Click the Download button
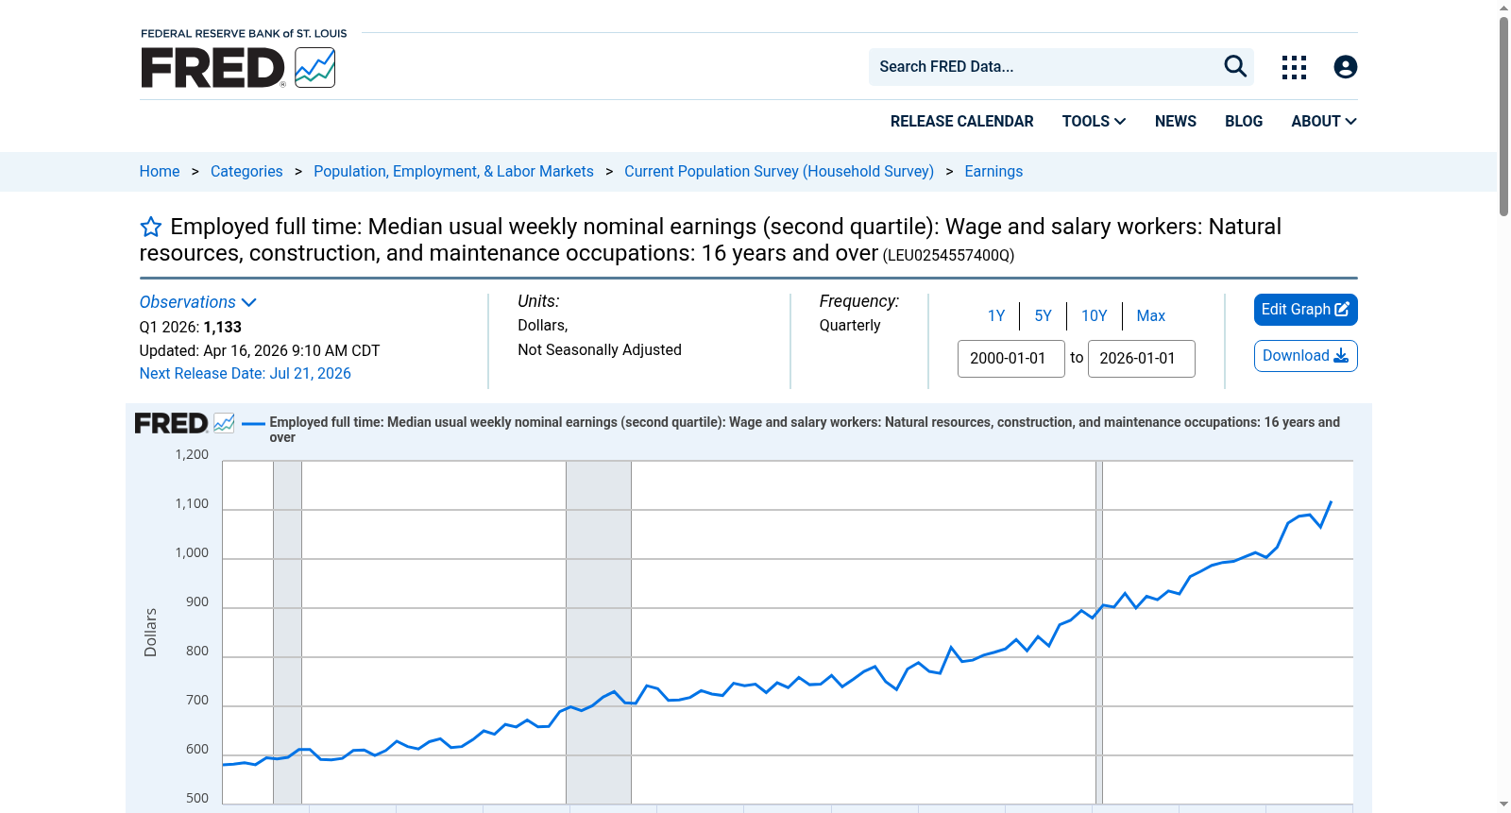The height and width of the screenshot is (813, 1511). click(x=1305, y=356)
